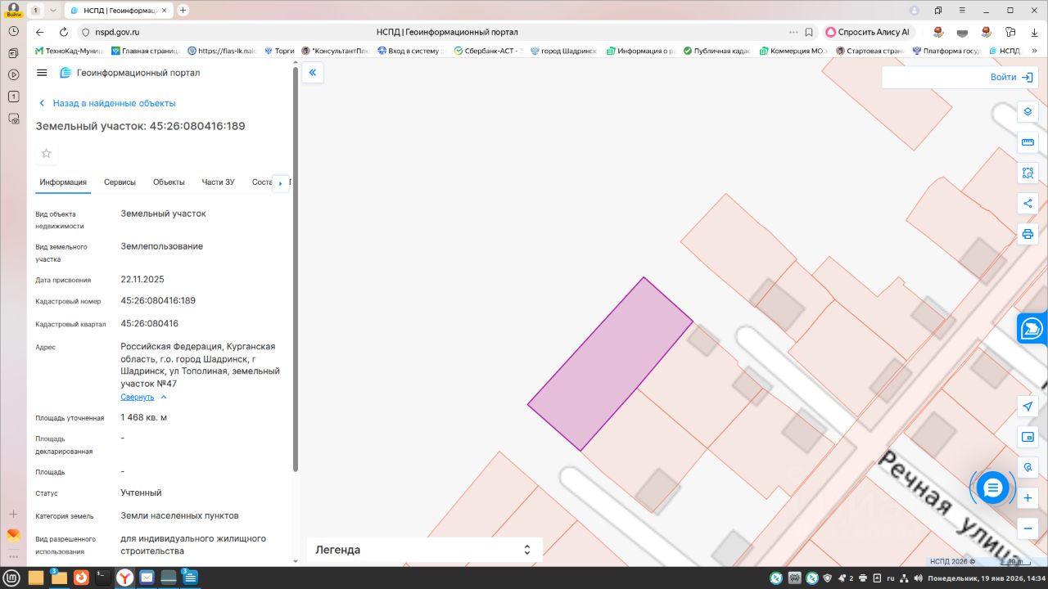Viewport: 1048px width, 589px height.
Task: Click the highlighted purple land parcel
Action: (610, 364)
